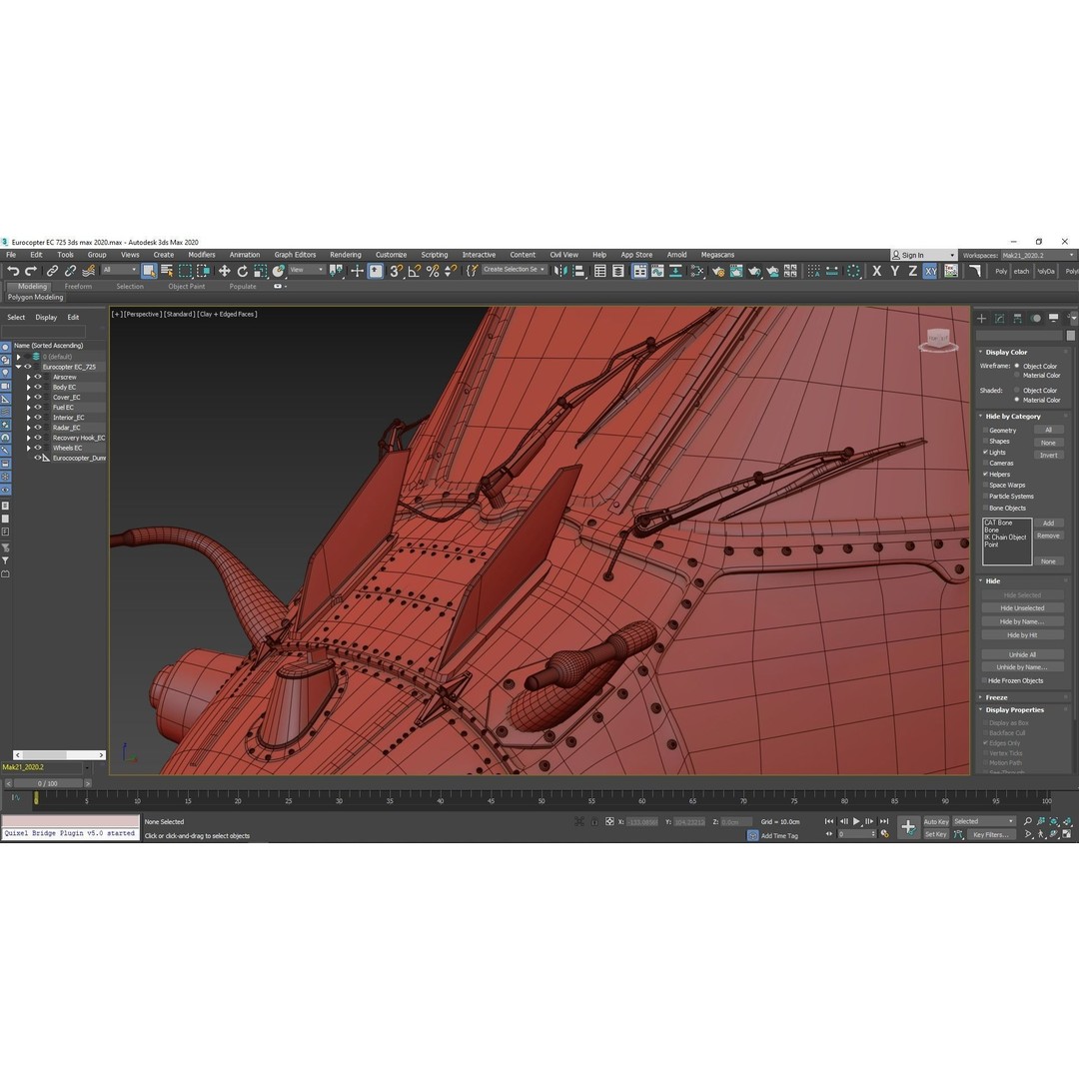Open the Workspaces dropdown
Screen dimensions: 1079x1079
[1038, 256]
